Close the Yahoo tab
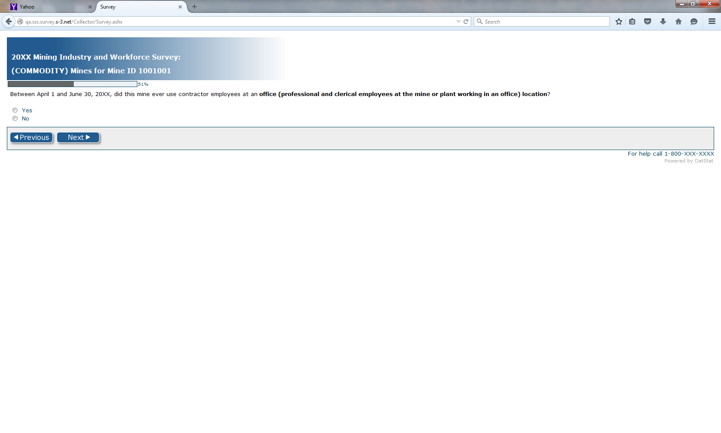Screen dimensions: 721x433 coord(90,7)
